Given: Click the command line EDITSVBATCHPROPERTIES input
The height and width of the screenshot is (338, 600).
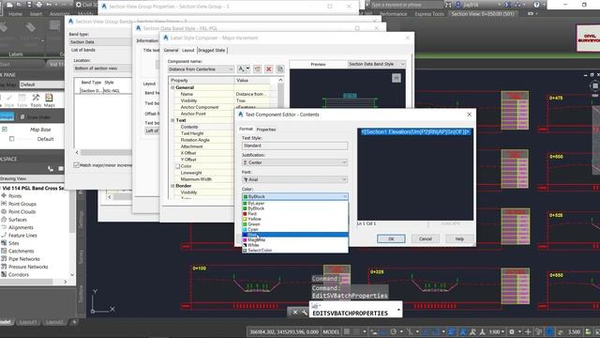Looking at the screenshot, I should tap(355, 313).
